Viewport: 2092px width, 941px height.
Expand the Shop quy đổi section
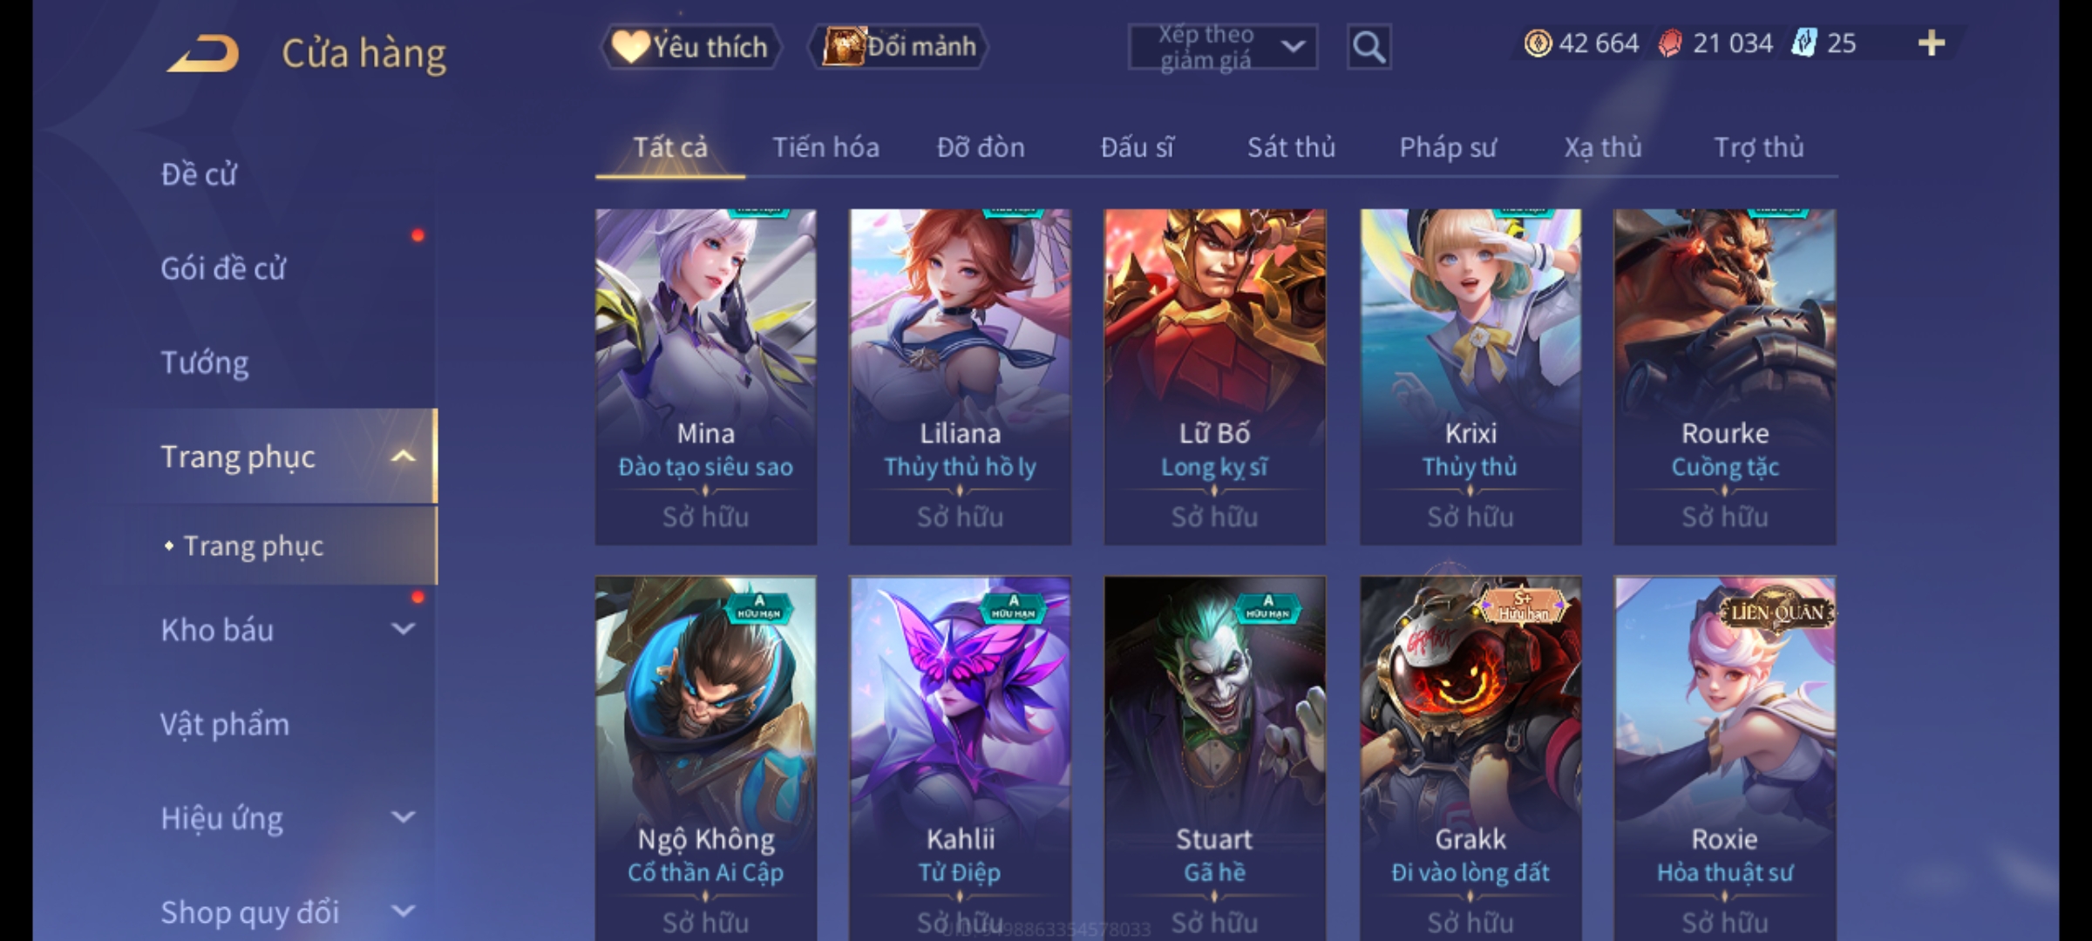click(403, 911)
